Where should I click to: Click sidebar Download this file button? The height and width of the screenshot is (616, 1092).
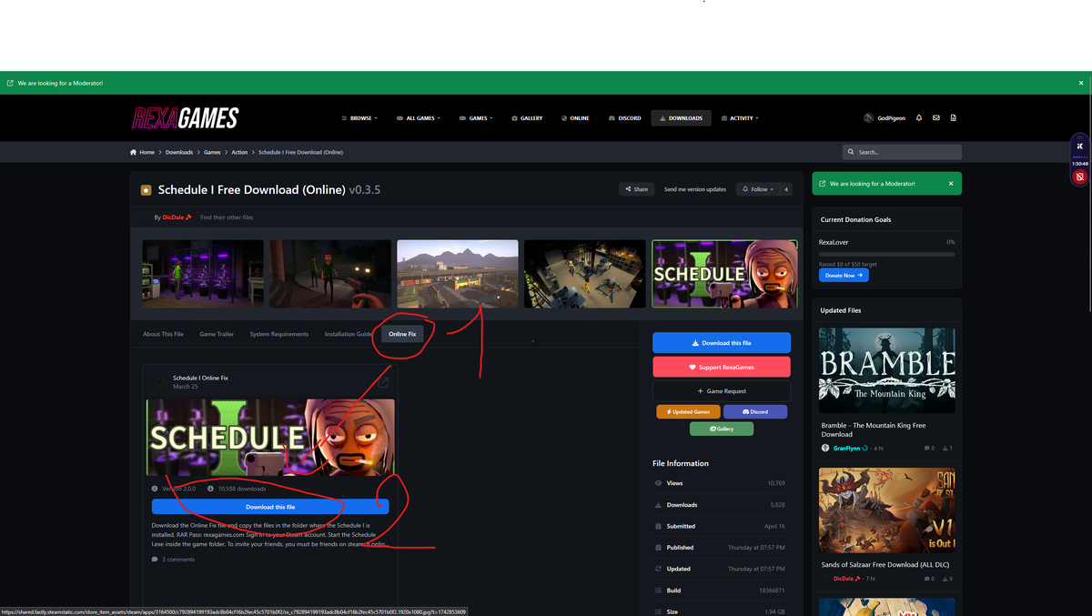point(722,343)
